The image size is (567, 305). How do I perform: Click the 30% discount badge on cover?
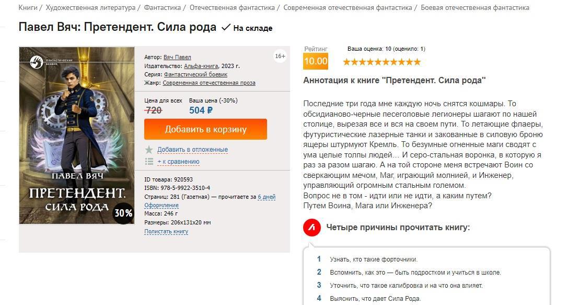point(123,213)
